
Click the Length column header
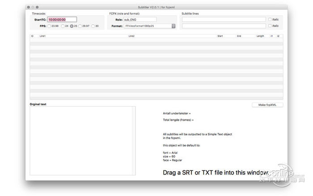[260, 36]
